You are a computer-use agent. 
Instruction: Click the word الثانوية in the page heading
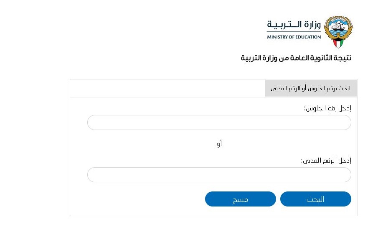322,58
